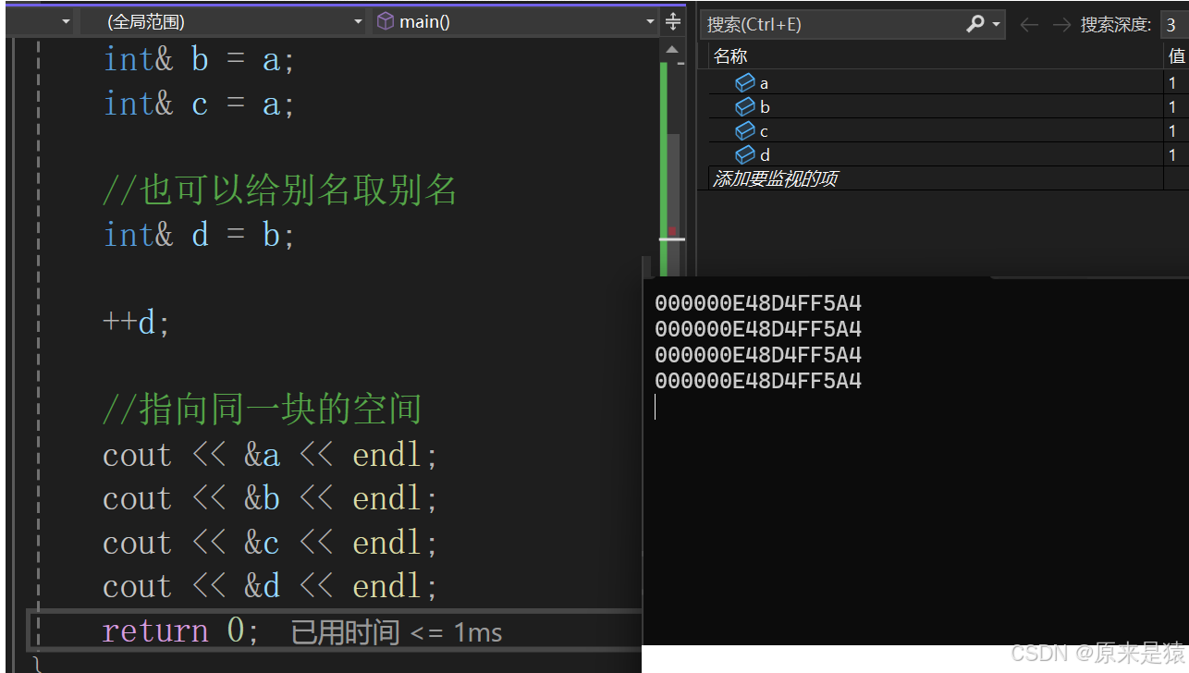Click the editor scrollbar up arrow
This screenshot has height=673, width=1189.
click(x=672, y=50)
